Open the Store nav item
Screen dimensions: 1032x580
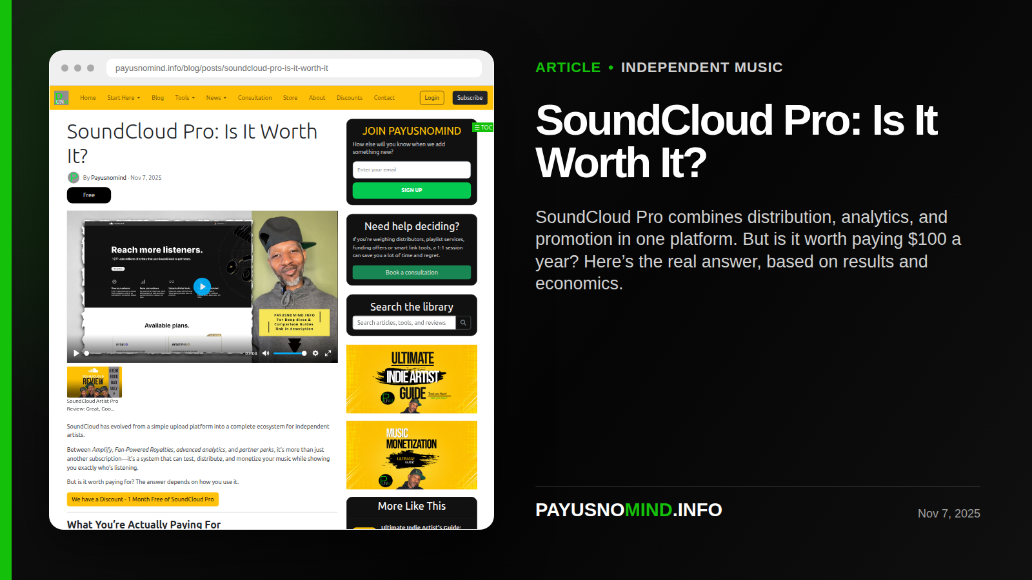click(x=290, y=98)
